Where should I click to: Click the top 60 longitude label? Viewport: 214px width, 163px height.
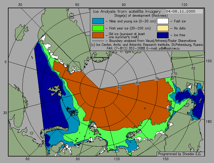click(x=77, y=5)
